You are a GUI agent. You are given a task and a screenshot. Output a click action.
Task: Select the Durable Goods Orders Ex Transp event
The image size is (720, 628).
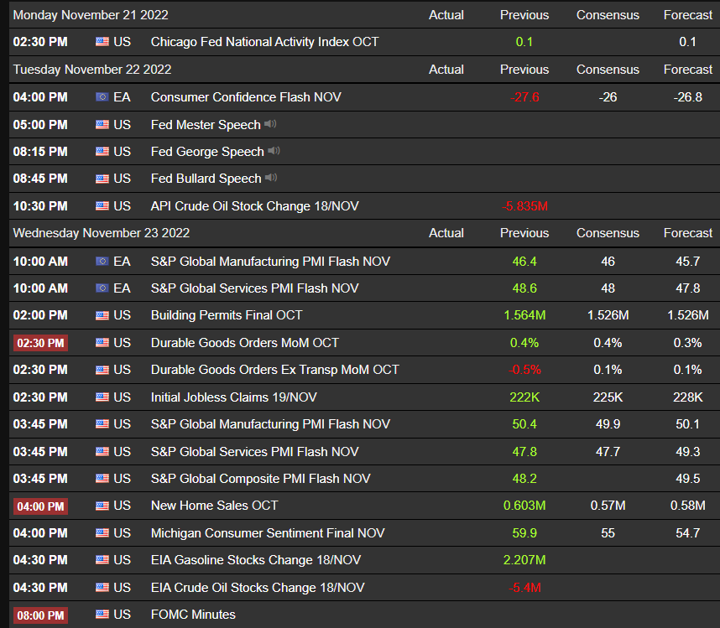coord(274,370)
